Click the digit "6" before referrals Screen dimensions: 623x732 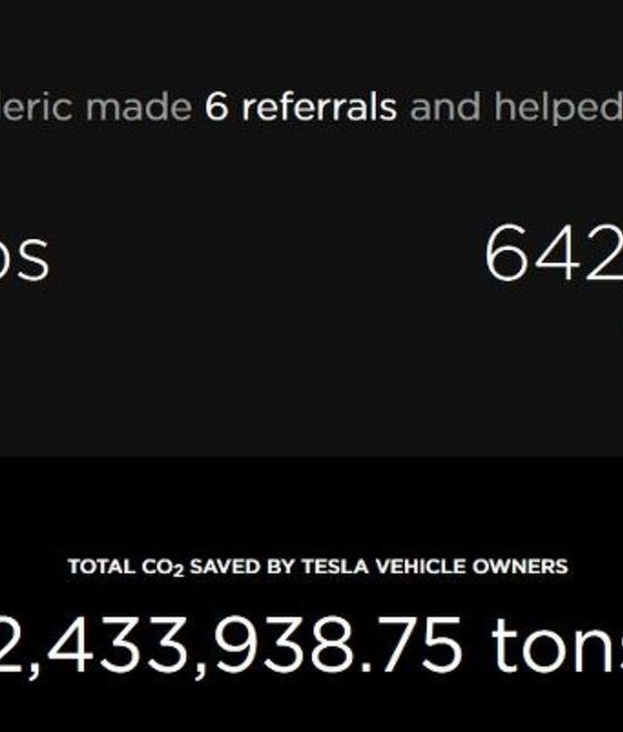pyautogui.click(x=217, y=108)
